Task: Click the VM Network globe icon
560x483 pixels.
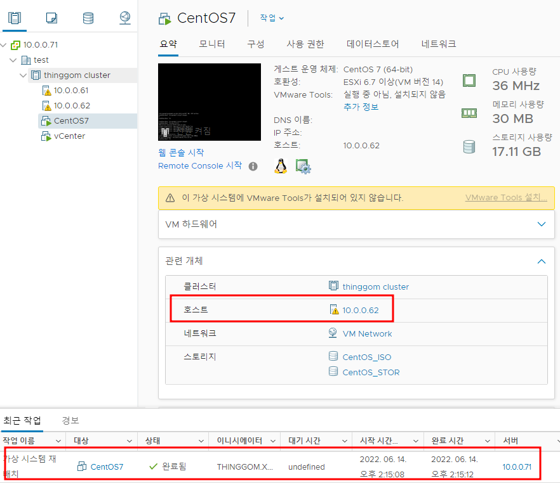Action: point(333,333)
